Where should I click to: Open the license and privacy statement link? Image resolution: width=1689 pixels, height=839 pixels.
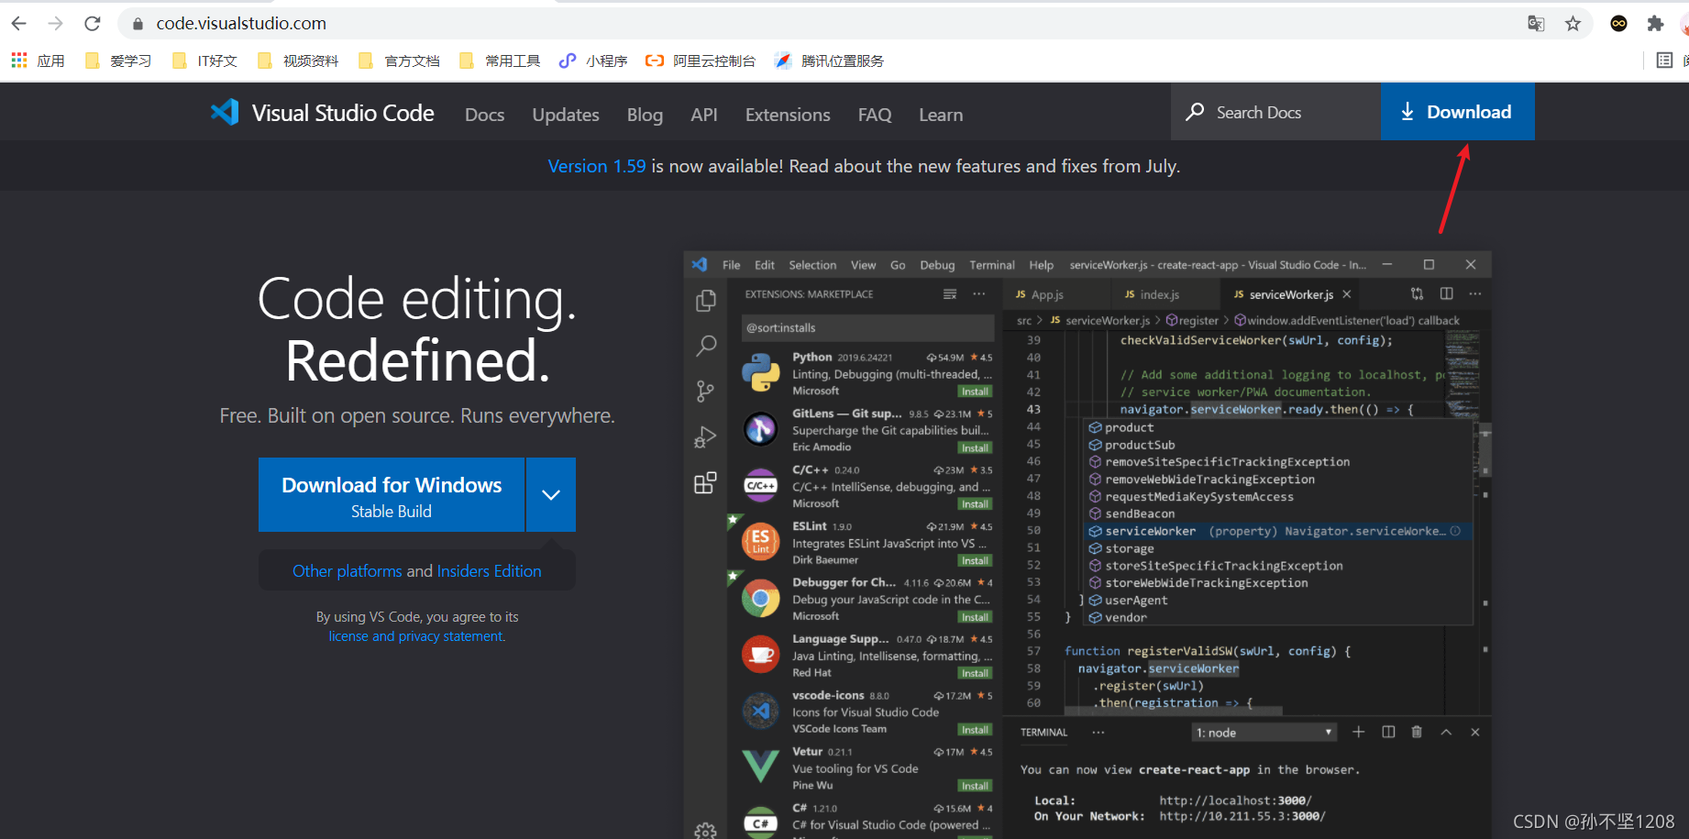tap(416, 636)
